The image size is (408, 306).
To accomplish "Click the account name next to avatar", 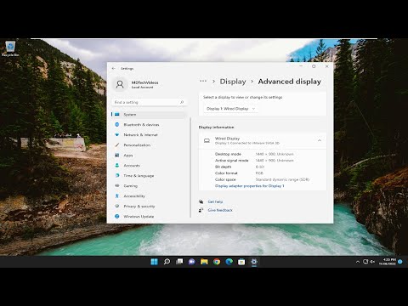I will click(x=144, y=82).
